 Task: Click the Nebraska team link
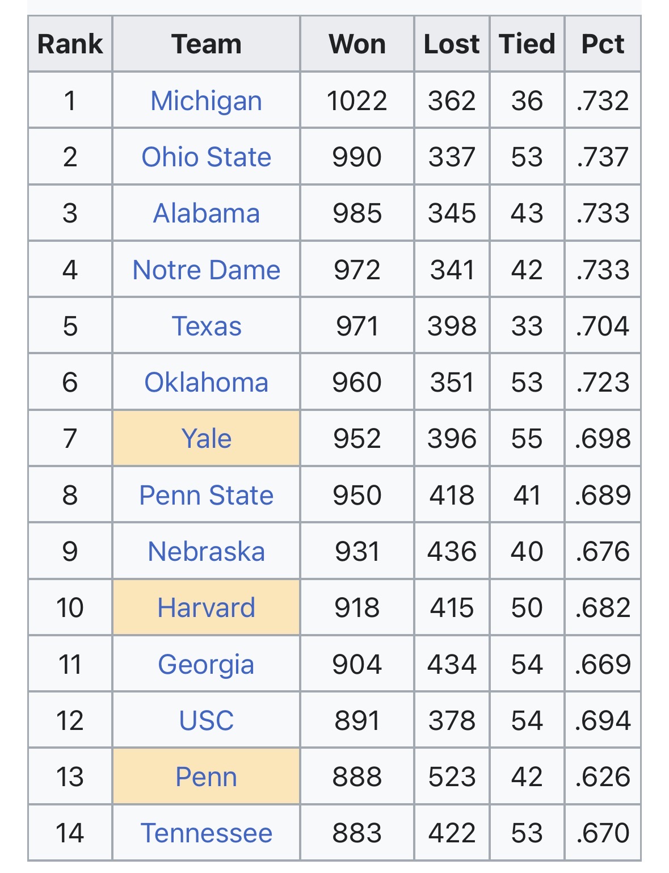click(206, 552)
